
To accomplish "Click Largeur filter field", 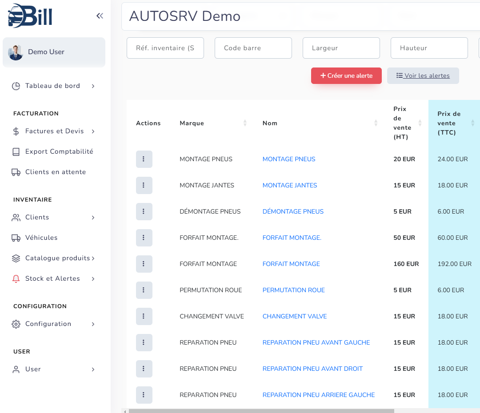I will tap(341, 48).
